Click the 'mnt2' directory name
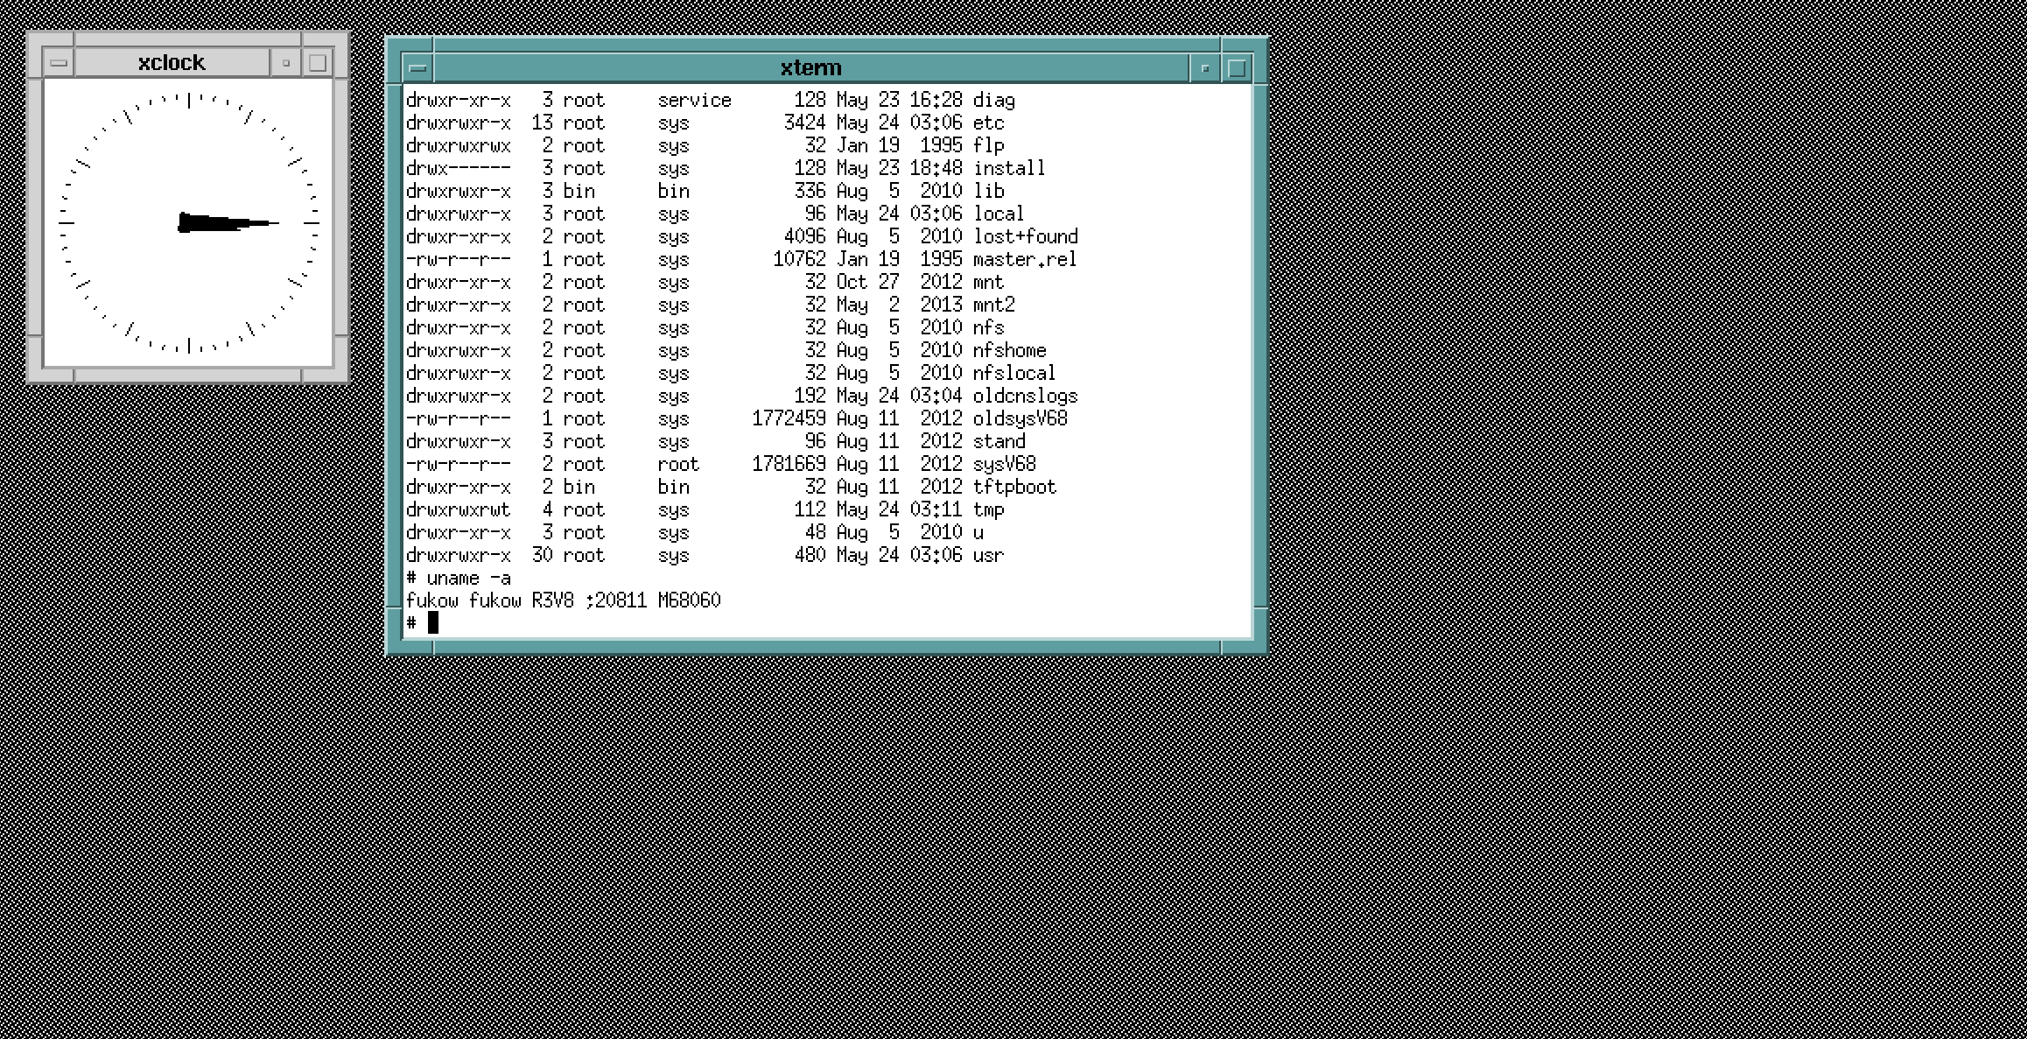Screen dimensions: 2027x1039 click(994, 305)
